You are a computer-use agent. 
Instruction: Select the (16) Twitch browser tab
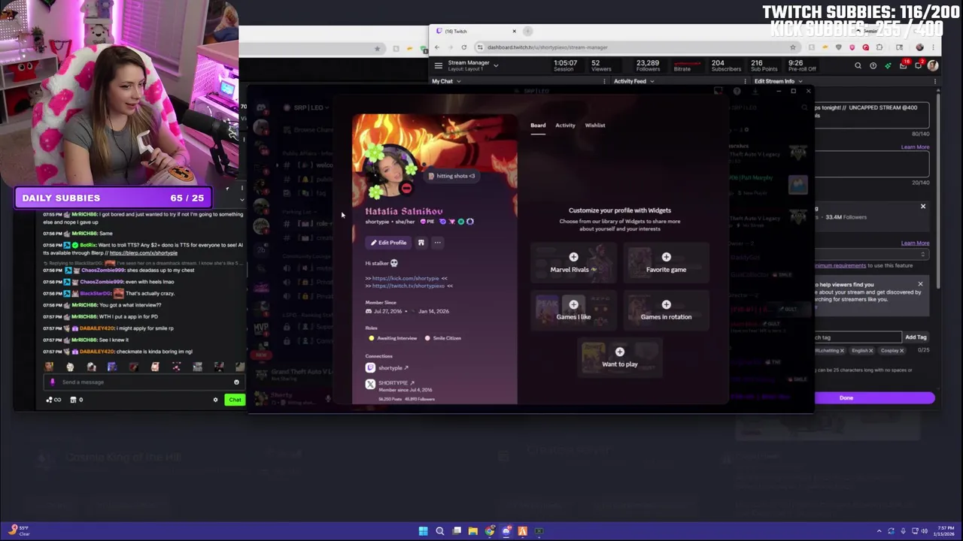474,32
